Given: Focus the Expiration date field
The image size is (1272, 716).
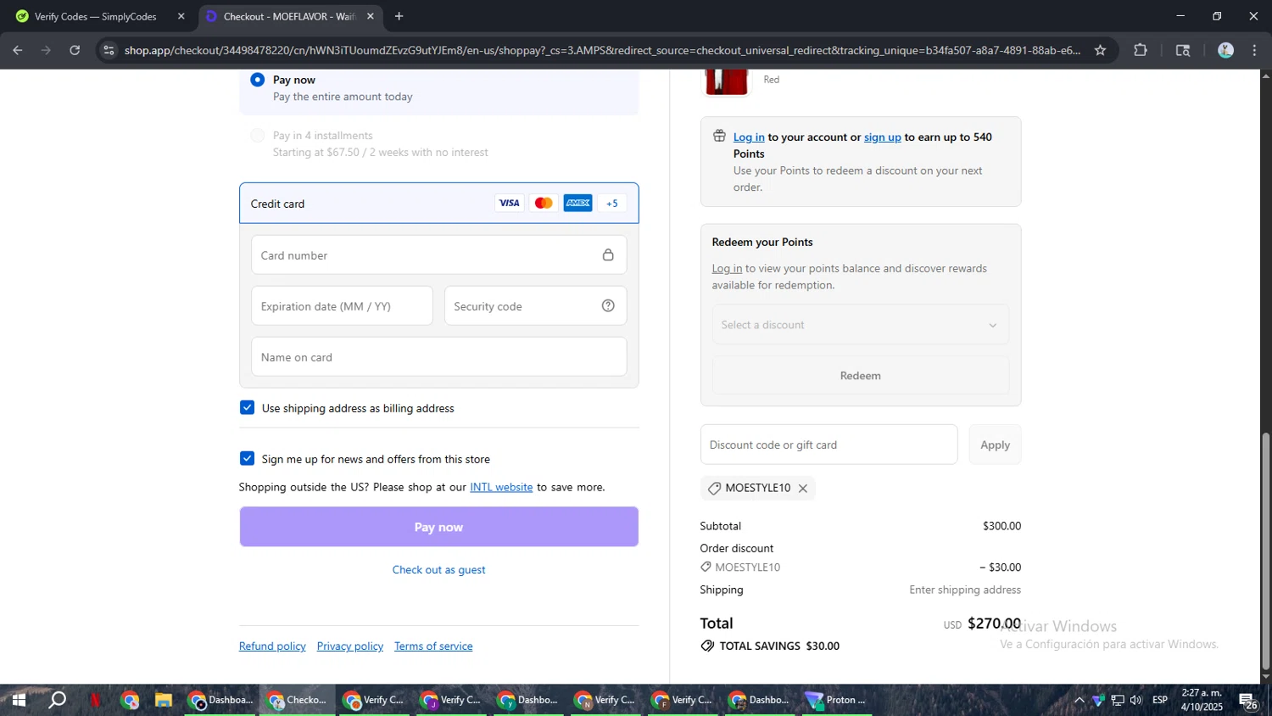Looking at the screenshot, I should pos(342,305).
